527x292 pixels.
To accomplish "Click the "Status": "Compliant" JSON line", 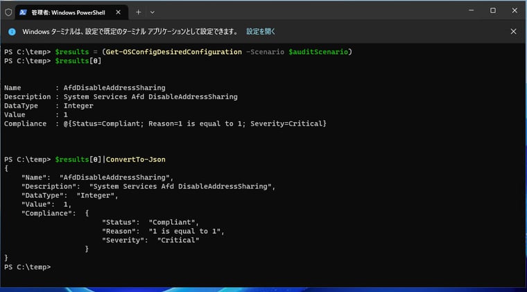I will [150, 222].
